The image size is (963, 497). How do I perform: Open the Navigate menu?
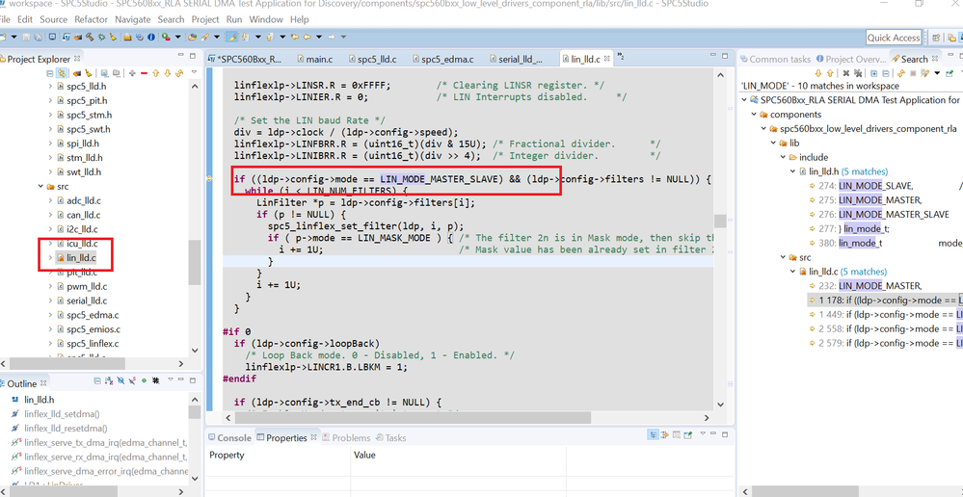point(133,19)
